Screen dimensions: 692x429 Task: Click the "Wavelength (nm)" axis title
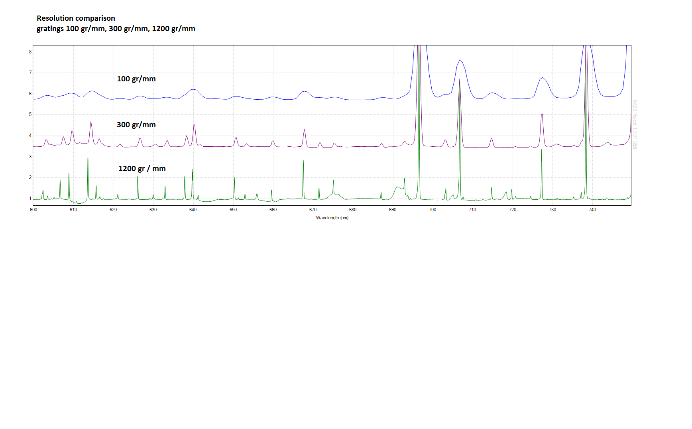pyautogui.click(x=332, y=218)
